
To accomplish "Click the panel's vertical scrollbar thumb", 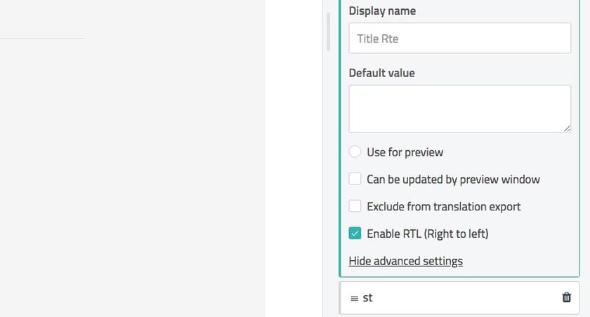I will click(x=329, y=32).
